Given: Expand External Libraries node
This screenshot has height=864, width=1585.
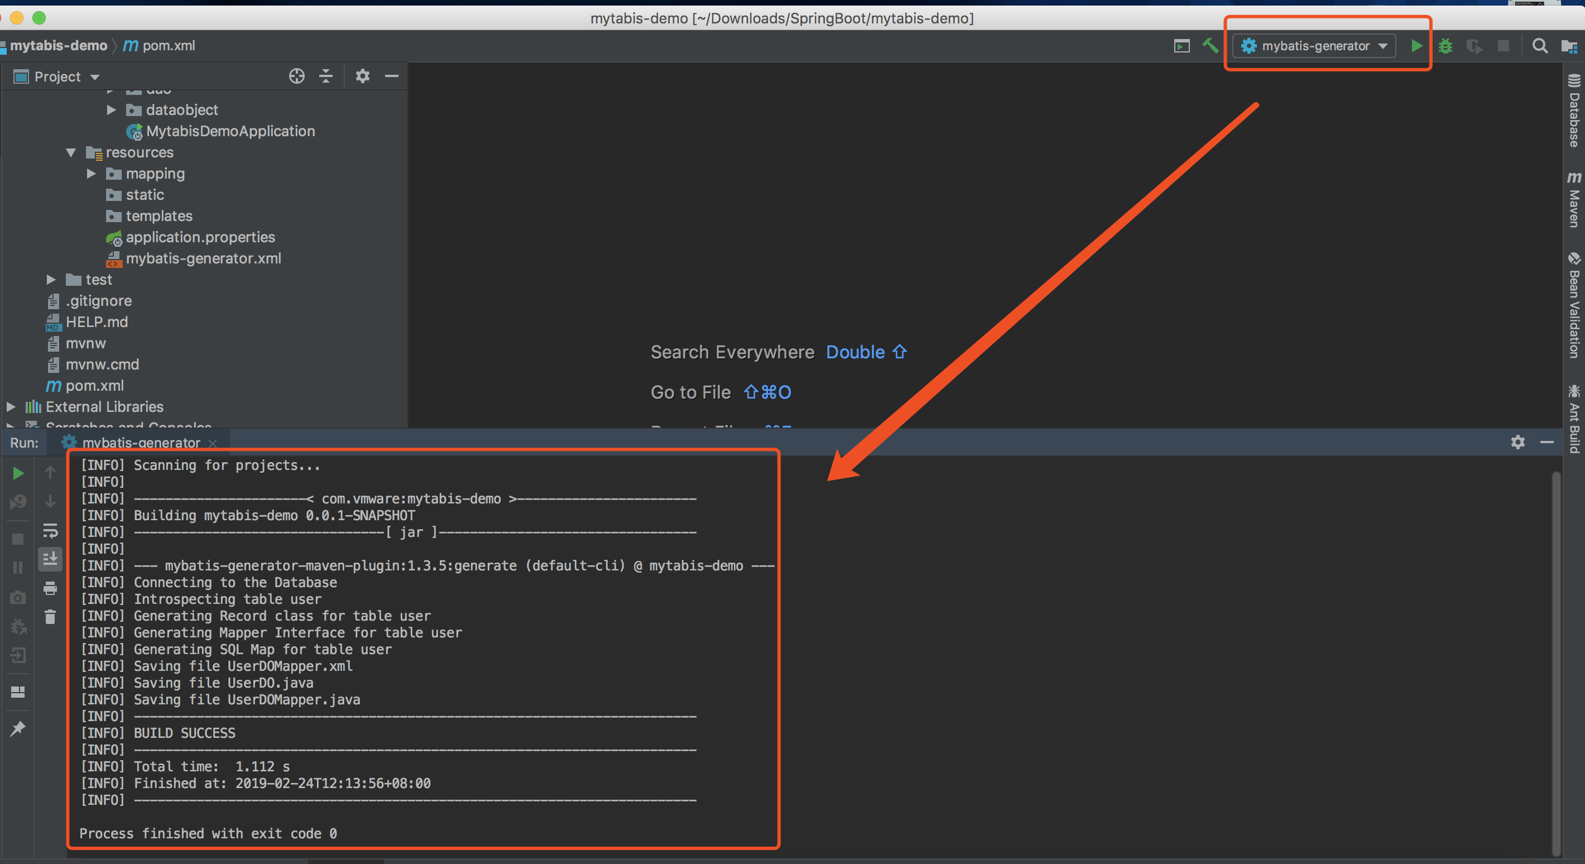Looking at the screenshot, I should pos(11,407).
